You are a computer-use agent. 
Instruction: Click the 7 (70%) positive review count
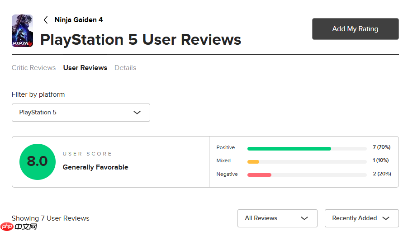(381, 147)
